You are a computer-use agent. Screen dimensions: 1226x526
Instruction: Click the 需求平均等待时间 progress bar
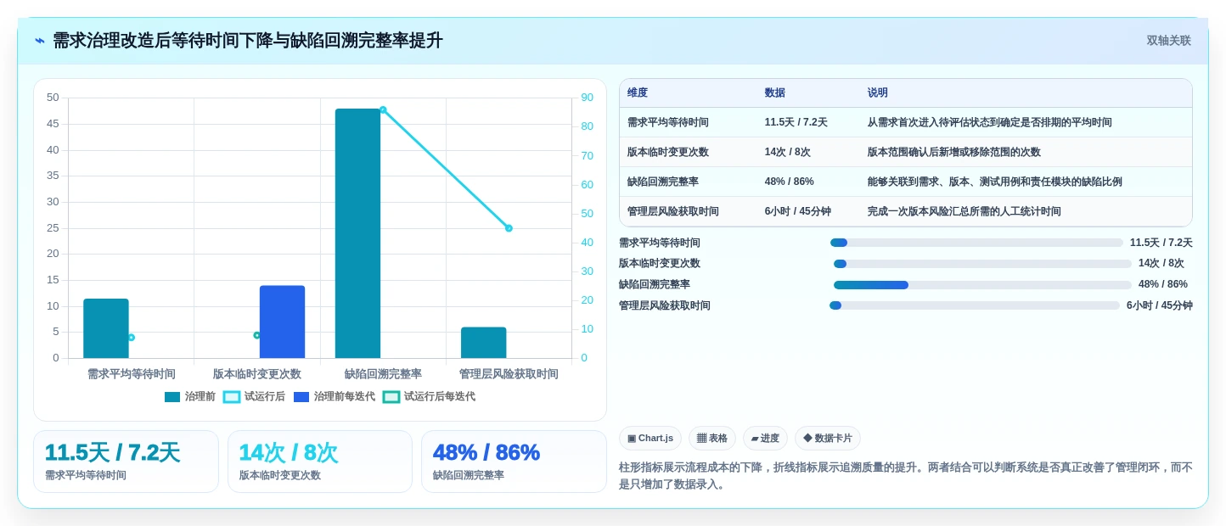pos(976,243)
